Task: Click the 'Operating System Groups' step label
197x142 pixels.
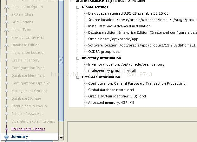Action: 33,121
